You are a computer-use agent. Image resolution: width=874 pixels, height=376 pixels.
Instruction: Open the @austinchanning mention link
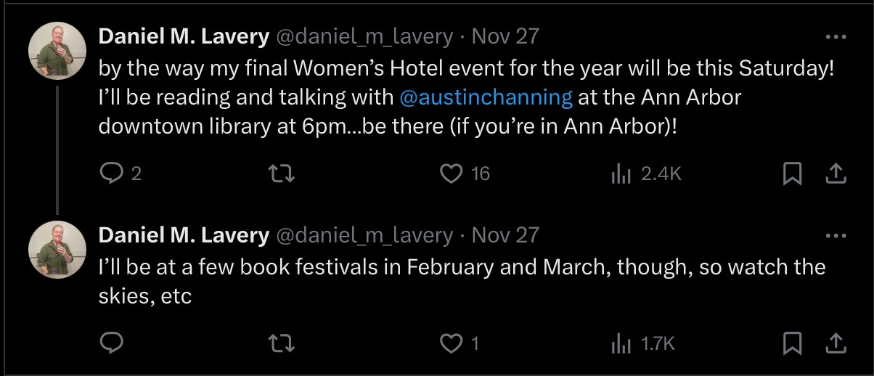(x=486, y=97)
